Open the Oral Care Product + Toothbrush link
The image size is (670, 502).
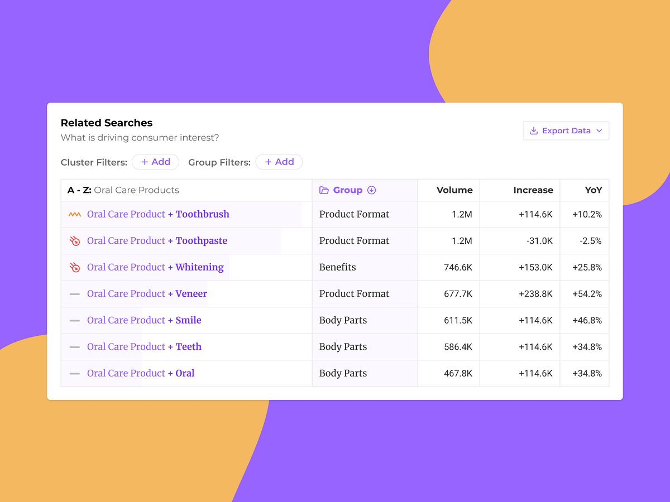point(158,214)
